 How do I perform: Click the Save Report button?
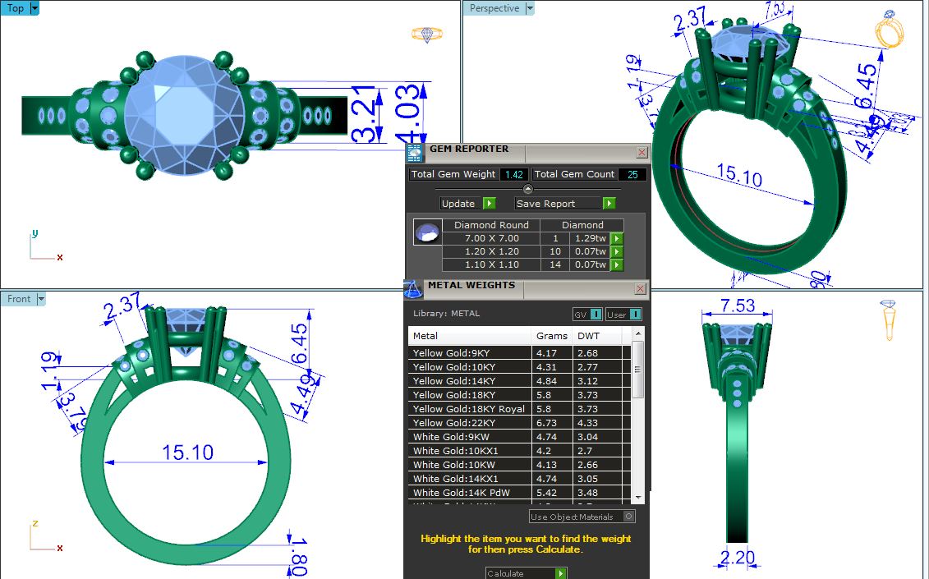click(564, 204)
